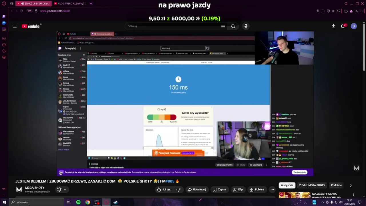Image resolution: width=366 pixels, height=206 pixels.
Task: Open Opera easy setup sliders icon
Action: click(x=361, y=11)
